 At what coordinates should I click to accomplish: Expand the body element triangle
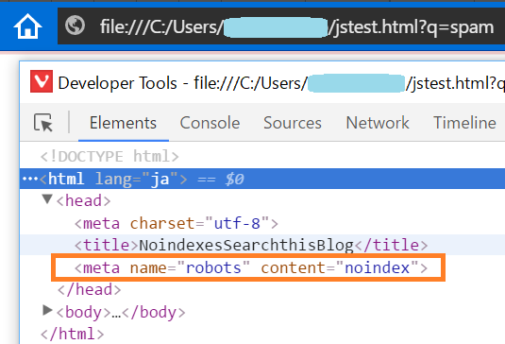(x=47, y=310)
